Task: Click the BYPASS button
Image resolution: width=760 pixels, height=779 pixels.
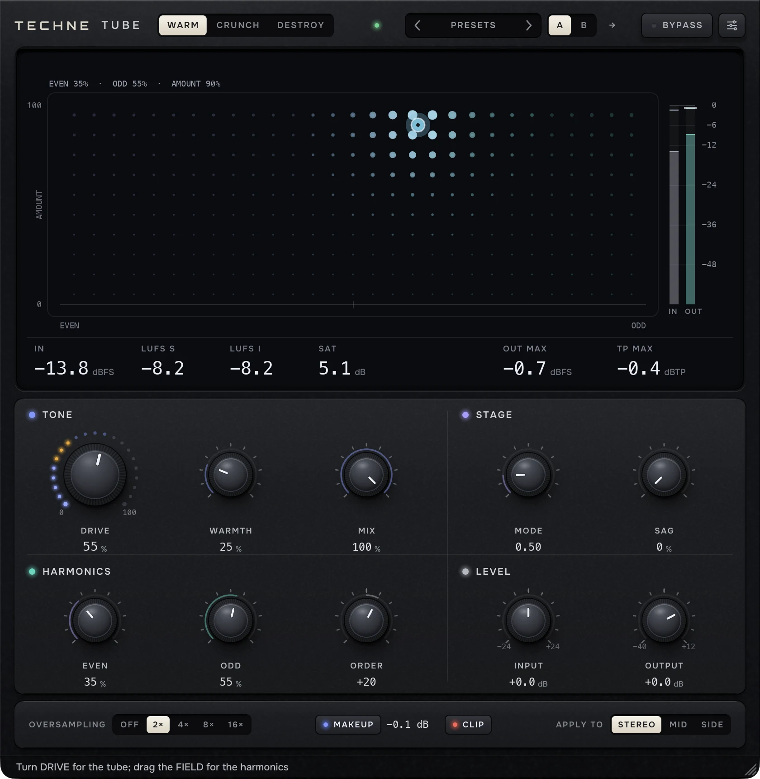Action: tap(677, 25)
